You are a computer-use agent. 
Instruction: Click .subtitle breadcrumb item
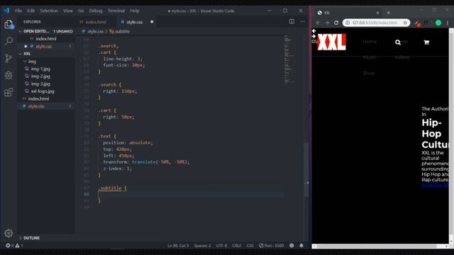[x=120, y=31]
